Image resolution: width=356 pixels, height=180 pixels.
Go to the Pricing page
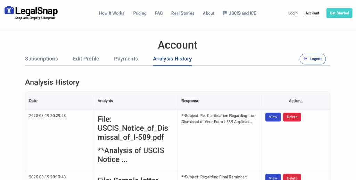click(x=140, y=13)
